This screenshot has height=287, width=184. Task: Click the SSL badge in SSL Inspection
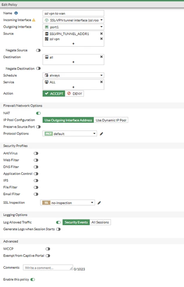pyautogui.click(x=46, y=202)
